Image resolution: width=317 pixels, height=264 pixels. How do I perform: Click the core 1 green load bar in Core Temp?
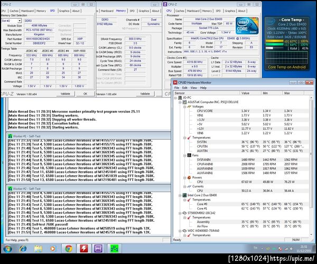pos(275,44)
